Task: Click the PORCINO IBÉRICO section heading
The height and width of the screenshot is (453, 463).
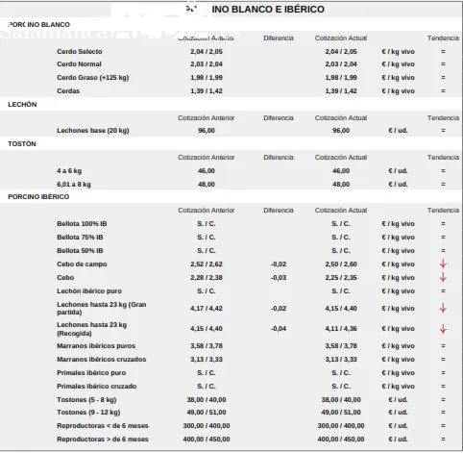Action: (x=38, y=197)
